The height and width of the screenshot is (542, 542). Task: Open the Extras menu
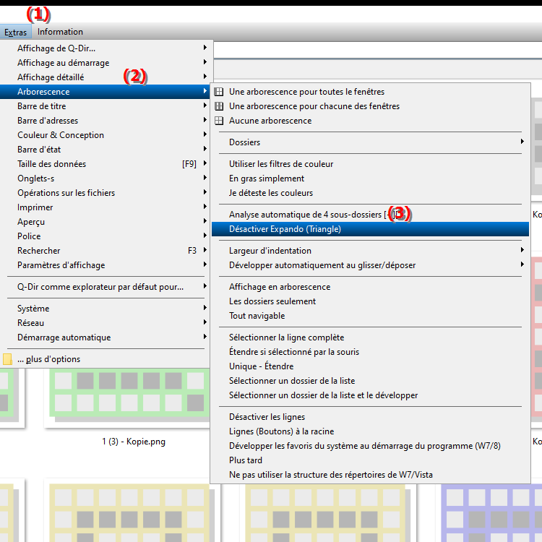[16, 32]
